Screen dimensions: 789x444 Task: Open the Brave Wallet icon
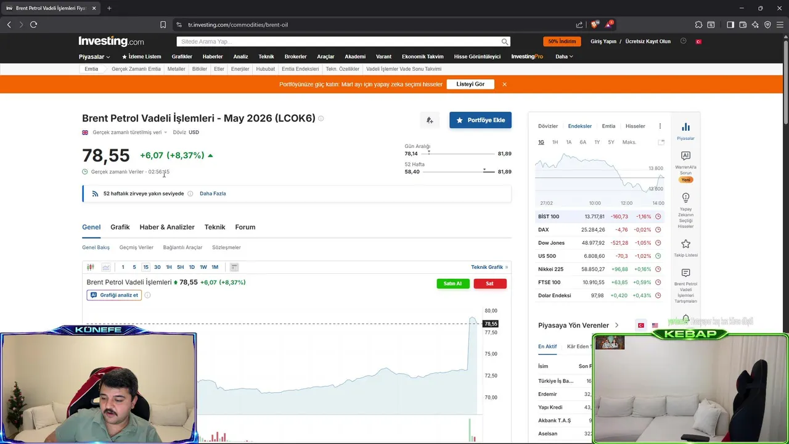[743, 25]
